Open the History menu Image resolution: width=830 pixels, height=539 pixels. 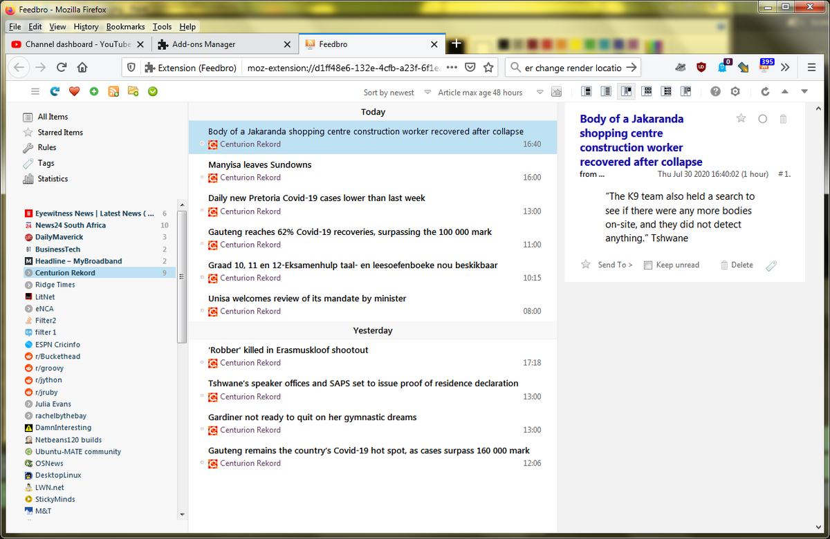(x=86, y=26)
